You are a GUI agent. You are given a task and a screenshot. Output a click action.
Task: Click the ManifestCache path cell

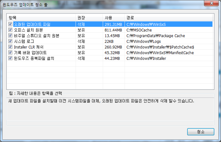coord(160,53)
